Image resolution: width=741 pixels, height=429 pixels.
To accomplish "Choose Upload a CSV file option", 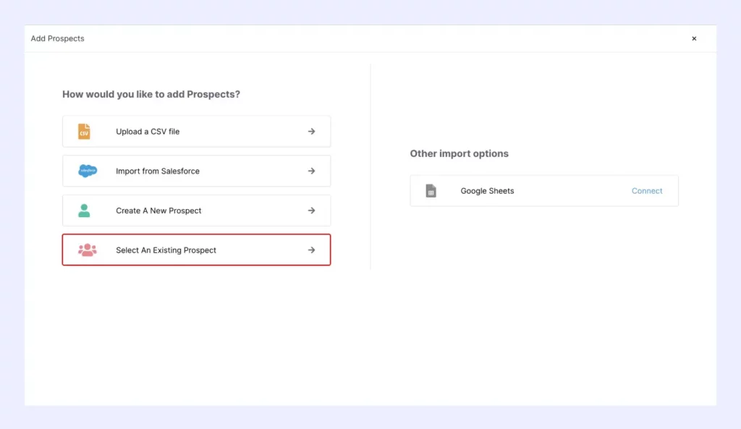I will pyautogui.click(x=197, y=132).
